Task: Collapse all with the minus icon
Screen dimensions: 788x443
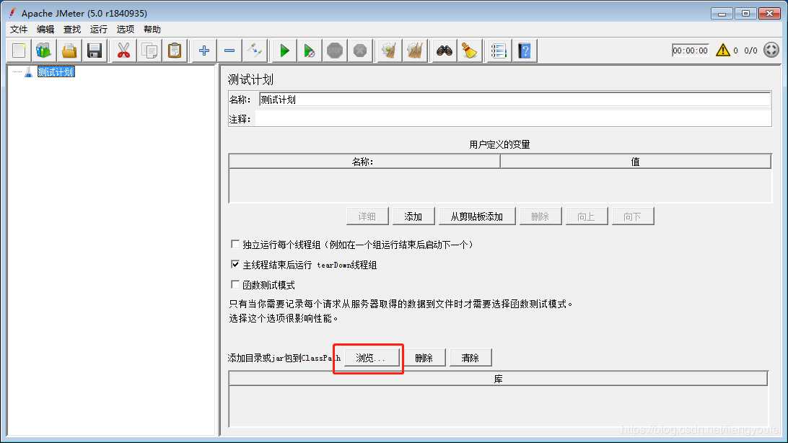Action: [x=229, y=51]
